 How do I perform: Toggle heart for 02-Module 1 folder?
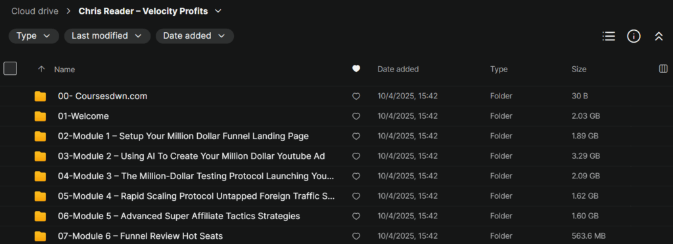356,136
